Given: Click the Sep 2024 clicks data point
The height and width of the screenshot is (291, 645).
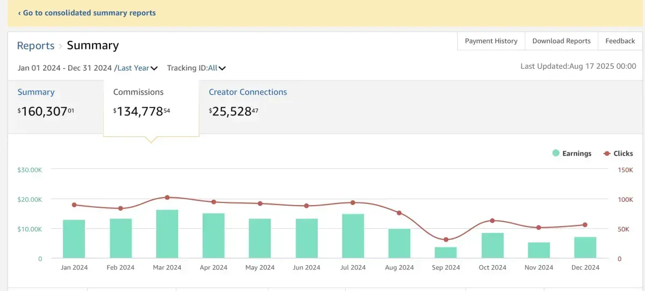Looking at the screenshot, I should [x=446, y=239].
